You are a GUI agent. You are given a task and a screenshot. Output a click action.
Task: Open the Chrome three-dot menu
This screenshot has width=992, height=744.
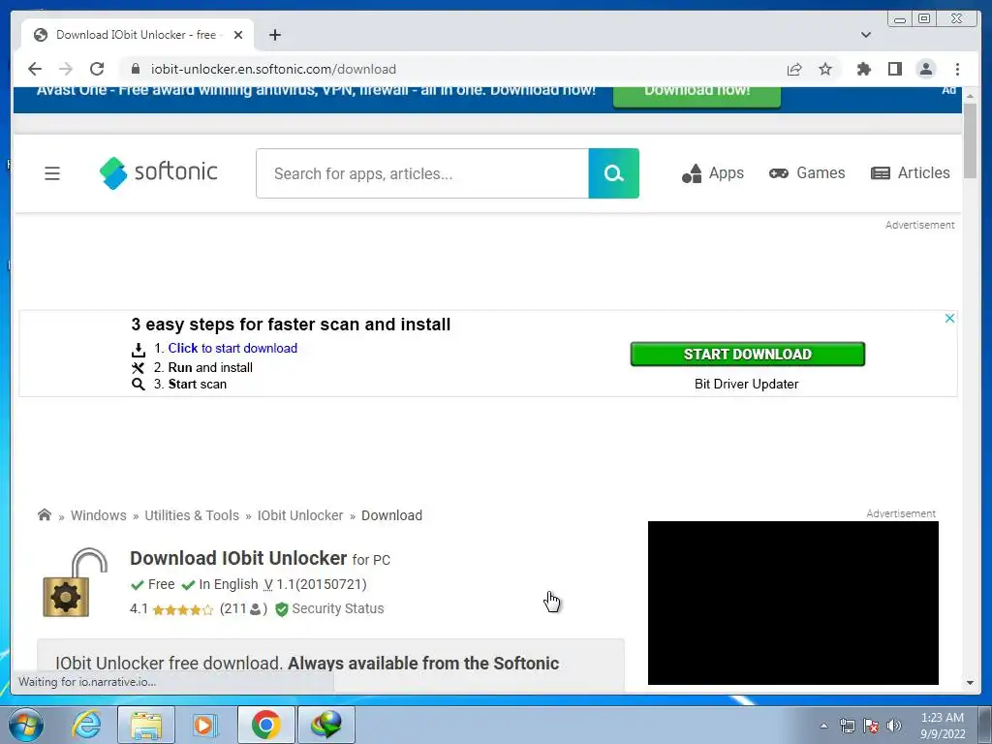pyautogui.click(x=957, y=69)
